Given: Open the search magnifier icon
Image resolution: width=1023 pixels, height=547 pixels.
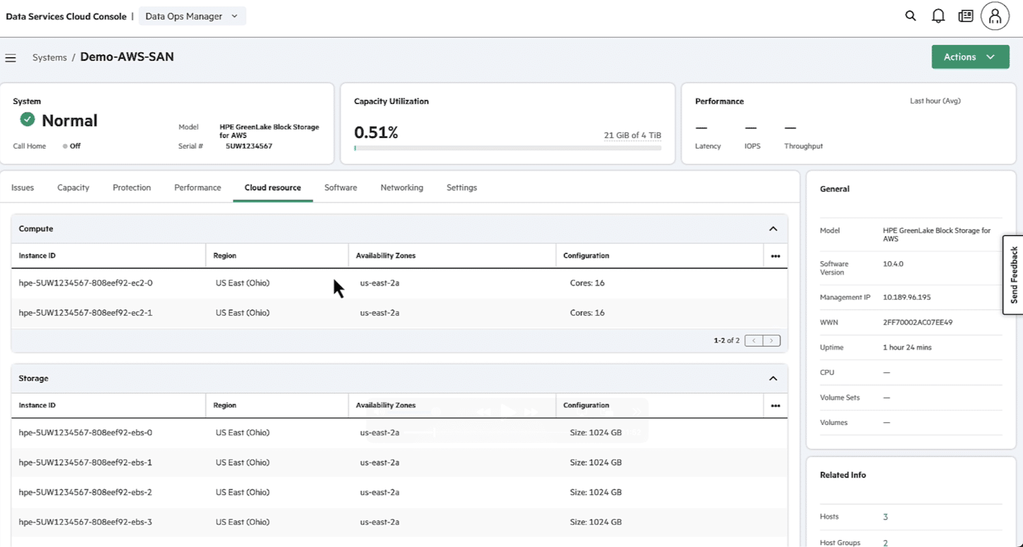Looking at the screenshot, I should tap(910, 16).
